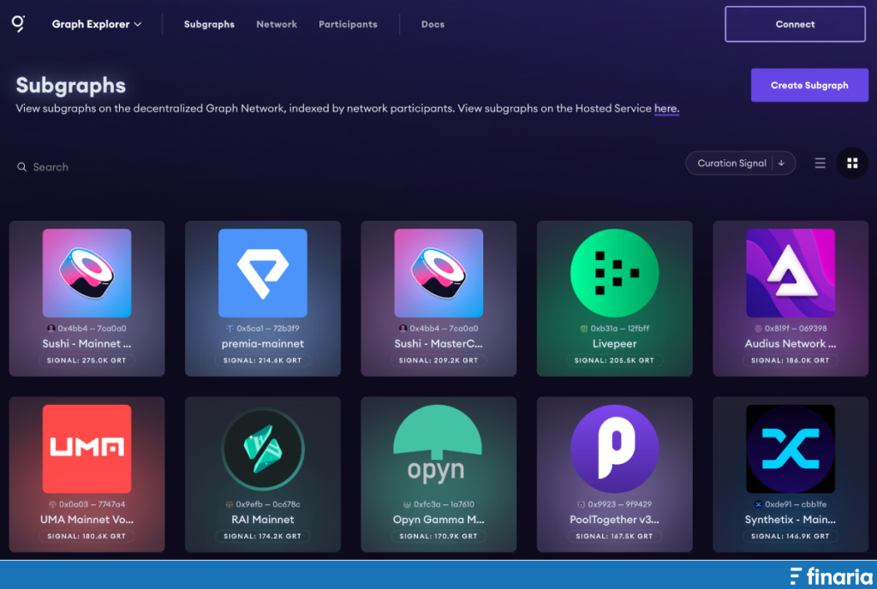Click SIGNAL: 275.0K GRT badge
Screen dimensions: 877x589
coord(87,360)
